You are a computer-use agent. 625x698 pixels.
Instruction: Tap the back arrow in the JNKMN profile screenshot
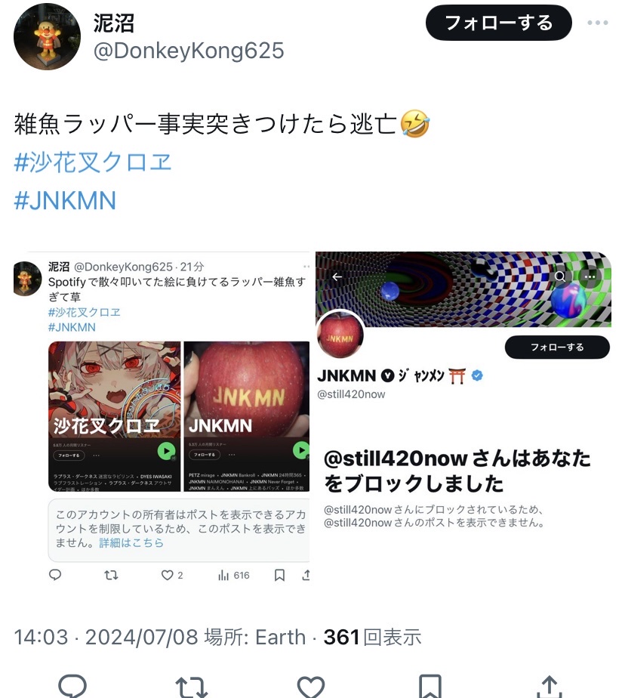[337, 277]
